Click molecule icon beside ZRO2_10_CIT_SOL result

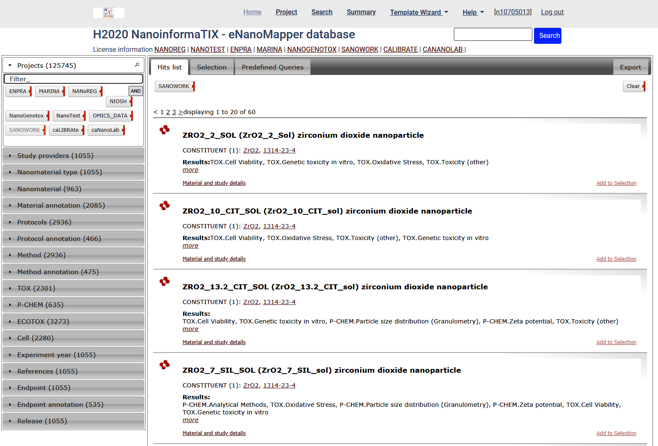pos(164,206)
